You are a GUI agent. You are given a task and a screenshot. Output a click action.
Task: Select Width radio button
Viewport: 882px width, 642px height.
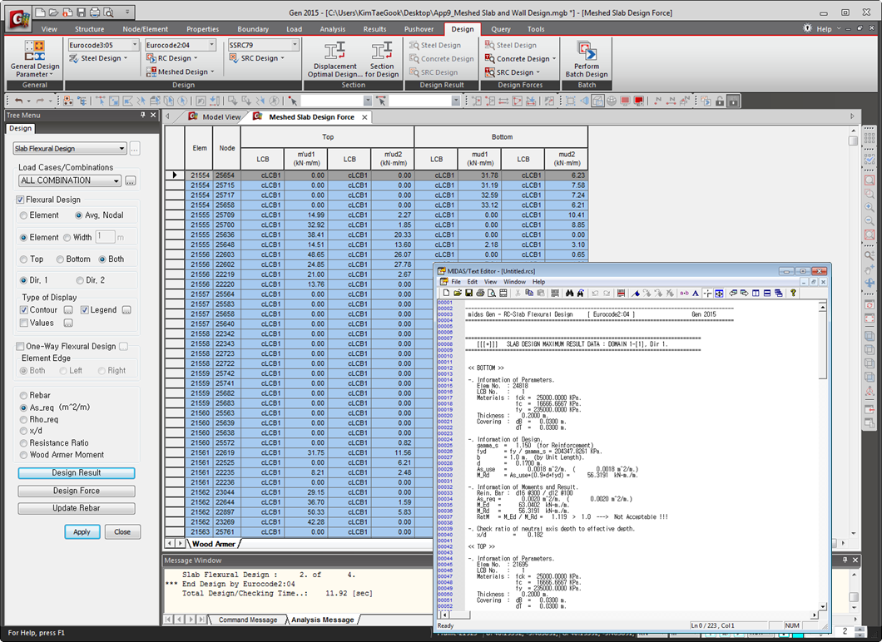(67, 238)
